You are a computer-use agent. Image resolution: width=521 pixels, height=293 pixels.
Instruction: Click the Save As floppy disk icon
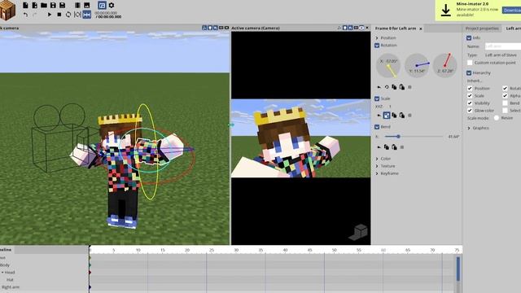tap(62, 6)
